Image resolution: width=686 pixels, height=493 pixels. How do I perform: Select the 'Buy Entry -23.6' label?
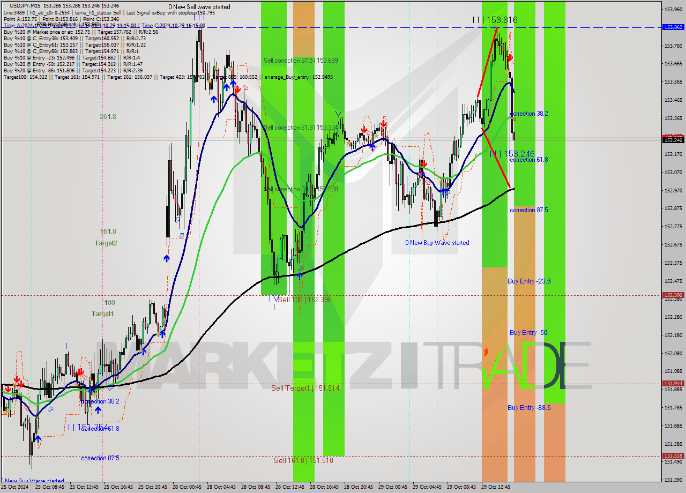[x=529, y=281]
